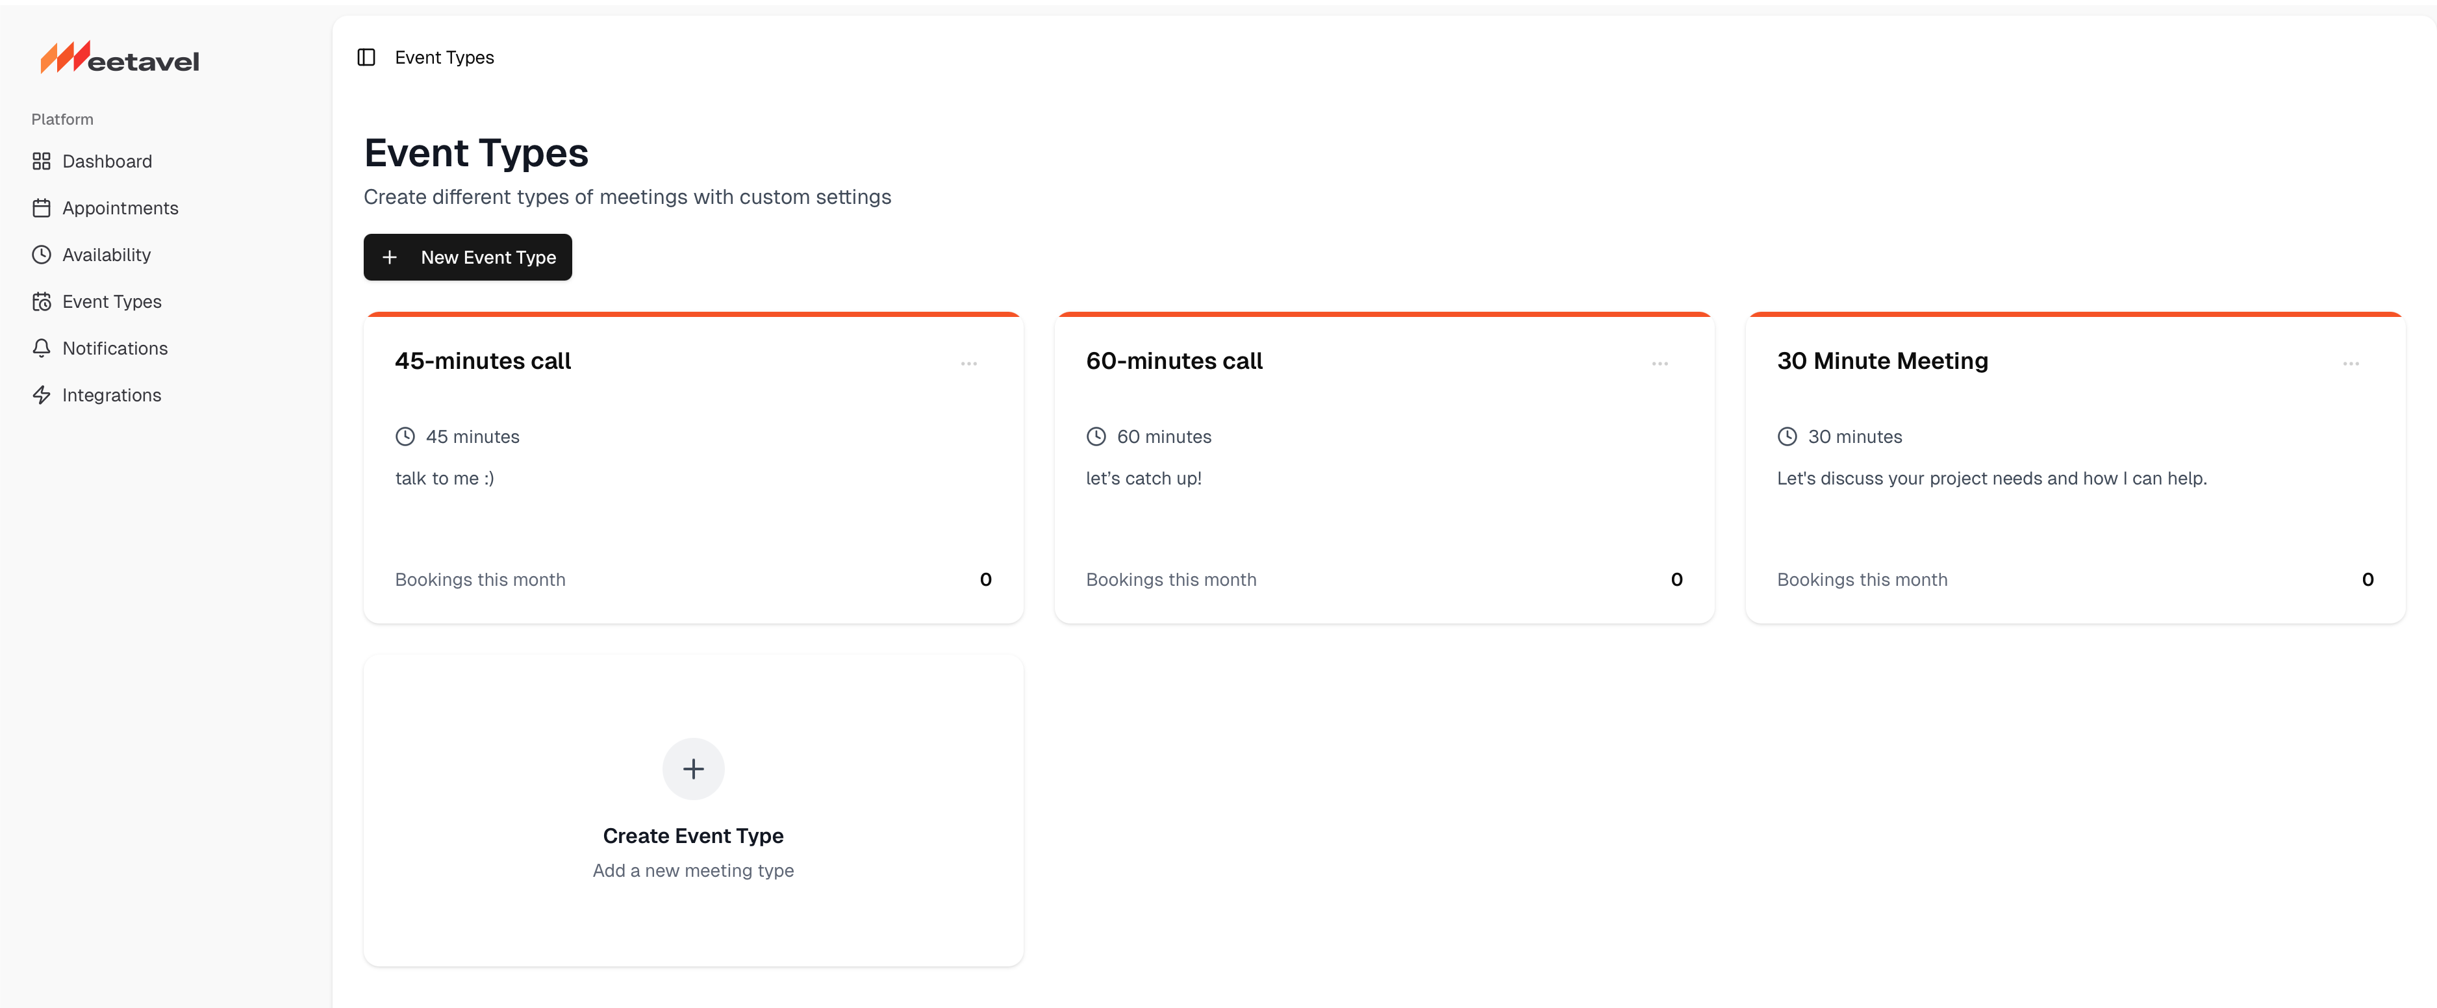Viewport: 2437px width, 1008px height.
Task: Click the Appointments calendar icon
Action: click(42, 208)
